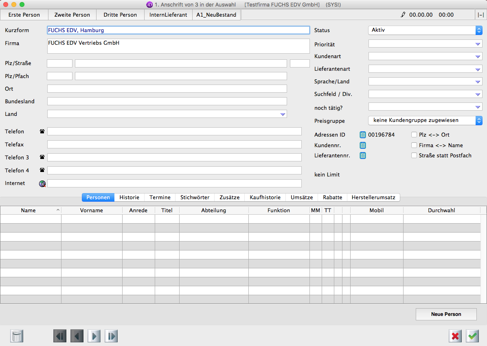
Task: Expand the Preisgruppe dropdown
Action: coord(425,120)
